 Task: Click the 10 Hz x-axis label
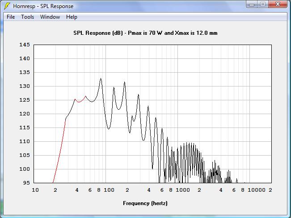point(35,190)
